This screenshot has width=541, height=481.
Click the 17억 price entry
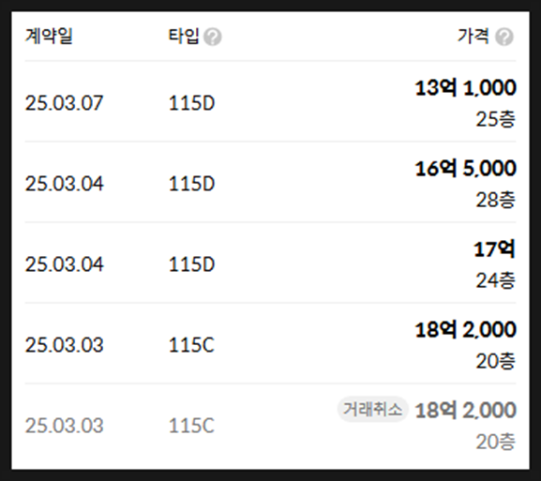494,249
